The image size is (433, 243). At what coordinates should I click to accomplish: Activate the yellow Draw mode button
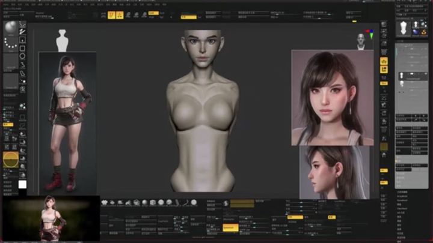click(x=120, y=15)
